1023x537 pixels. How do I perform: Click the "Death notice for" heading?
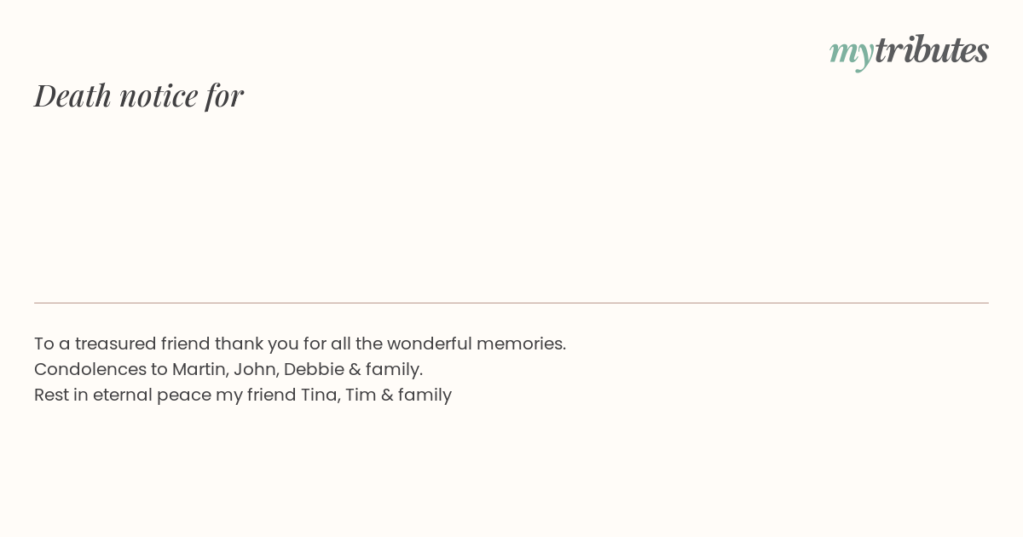click(x=139, y=95)
